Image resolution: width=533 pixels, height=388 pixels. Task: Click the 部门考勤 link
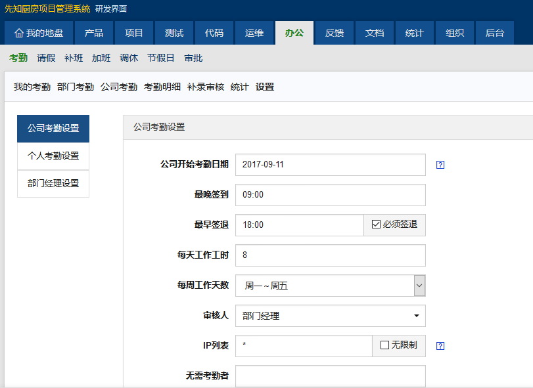(76, 87)
